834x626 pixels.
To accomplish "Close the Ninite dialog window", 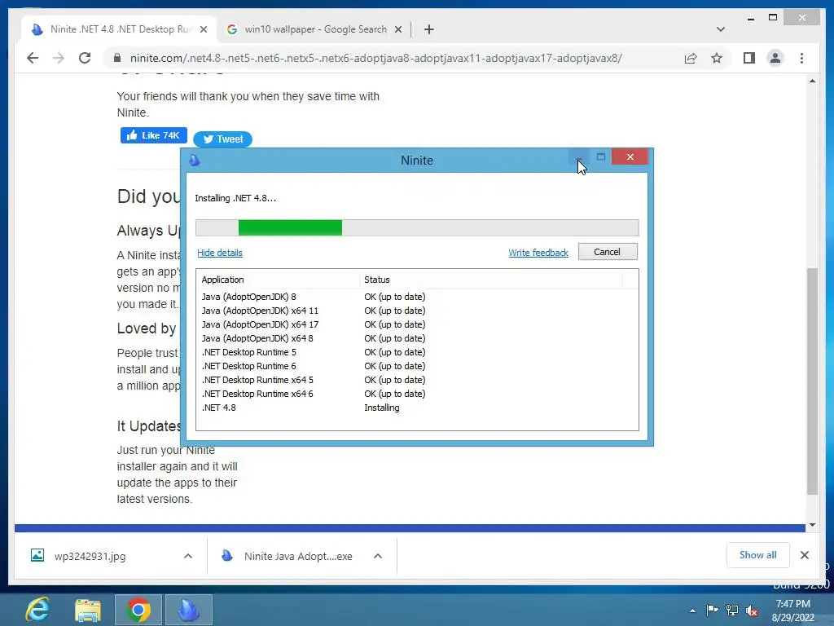I will (630, 156).
